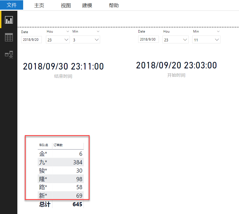
Task: Select the 视图 ribbon tab
Action: click(x=66, y=6)
